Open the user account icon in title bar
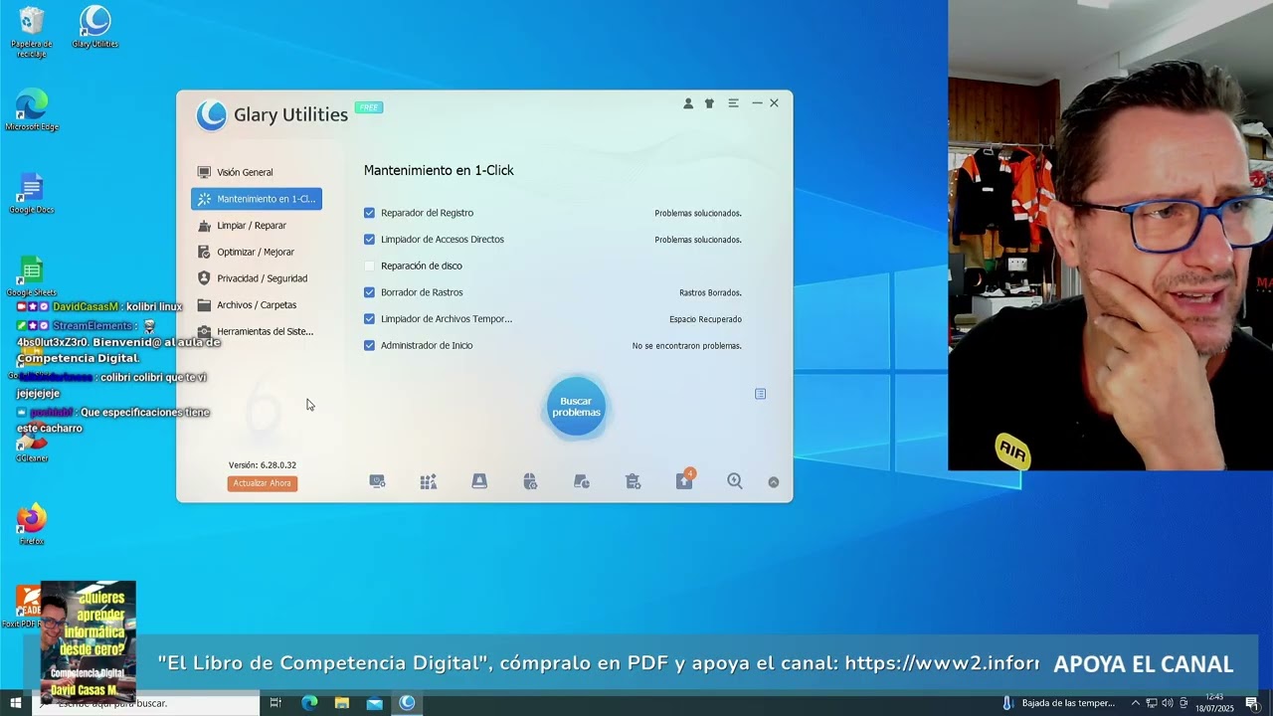The width and height of the screenshot is (1273, 716). click(688, 103)
